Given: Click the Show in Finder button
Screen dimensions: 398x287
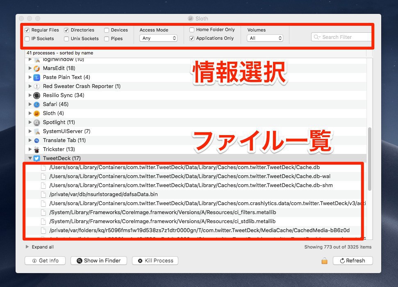Looking at the screenshot, I should click(98, 261).
